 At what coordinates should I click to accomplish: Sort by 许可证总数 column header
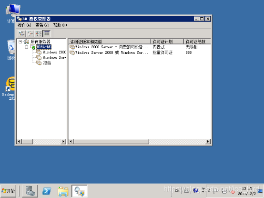coord(197,42)
